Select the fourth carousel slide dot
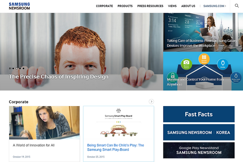The height and width of the screenshot is (162, 243). (23, 68)
